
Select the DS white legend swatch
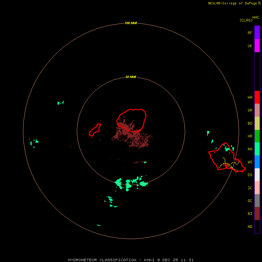[257, 175]
